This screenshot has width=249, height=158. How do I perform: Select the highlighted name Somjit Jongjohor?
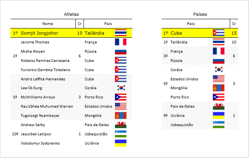(x=39, y=33)
